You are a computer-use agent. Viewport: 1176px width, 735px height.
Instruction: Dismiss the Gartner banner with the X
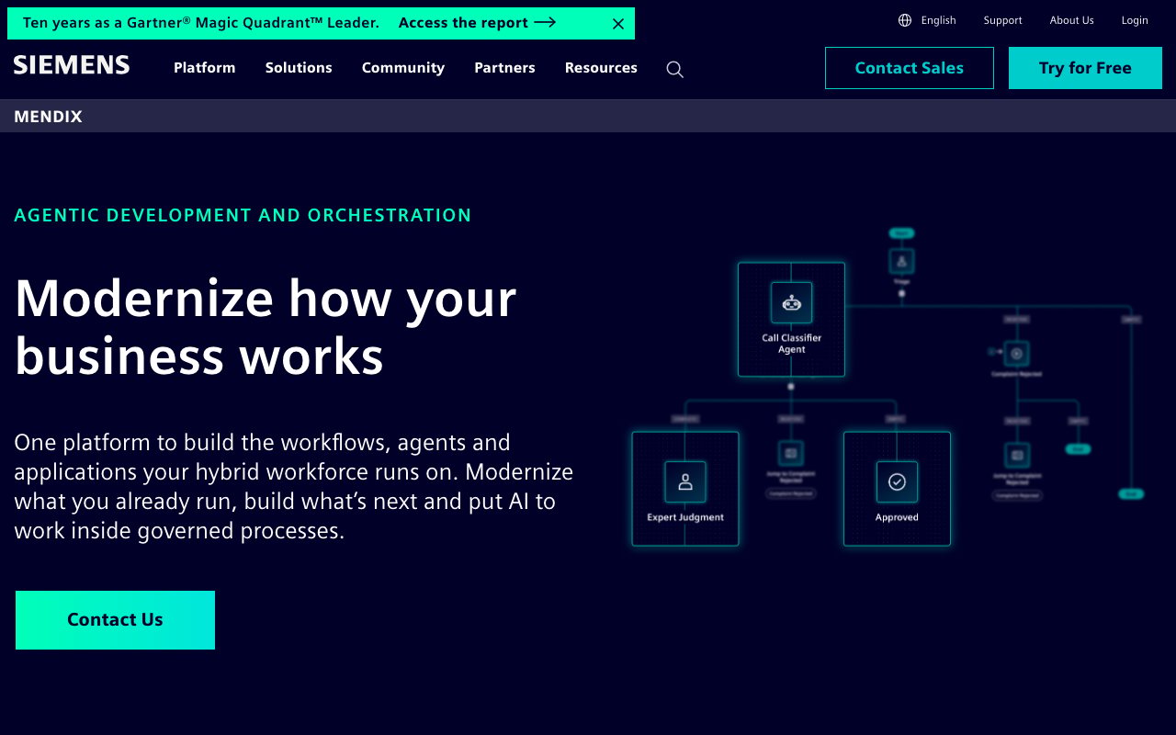tap(618, 24)
